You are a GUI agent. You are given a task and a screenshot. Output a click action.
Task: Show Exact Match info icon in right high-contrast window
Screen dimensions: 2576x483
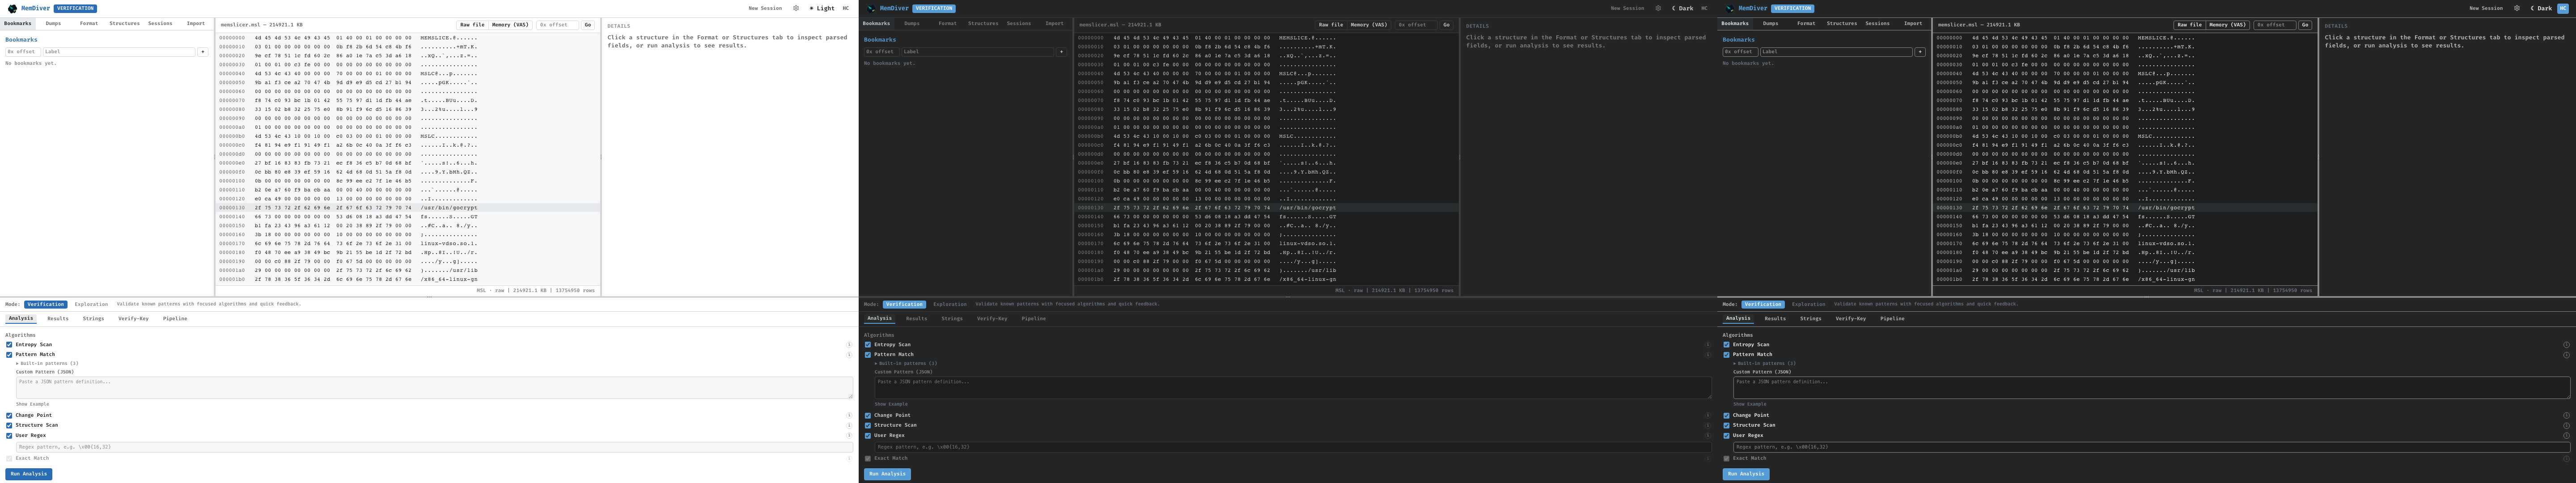pos(2566,459)
